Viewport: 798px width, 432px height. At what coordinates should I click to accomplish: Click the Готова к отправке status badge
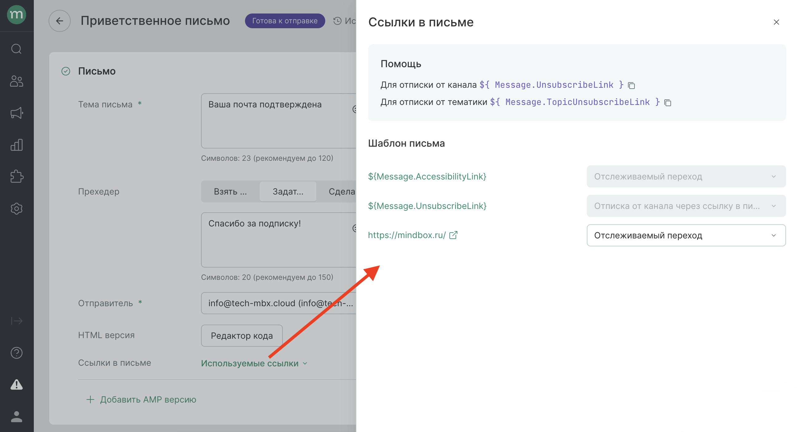(x=285, y=21)
